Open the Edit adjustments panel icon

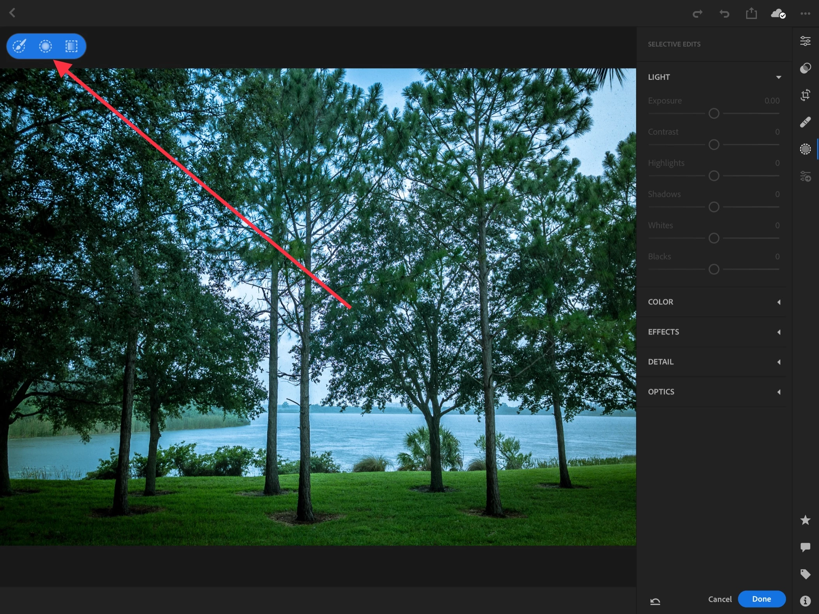click(x=805, y=41)
